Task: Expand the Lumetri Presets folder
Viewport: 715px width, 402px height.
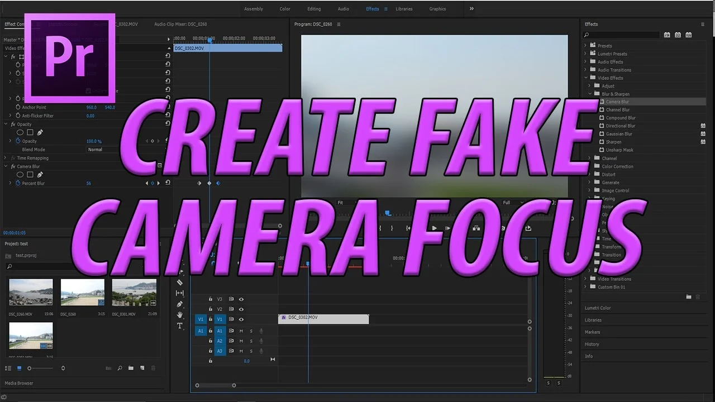Action: 586,54
